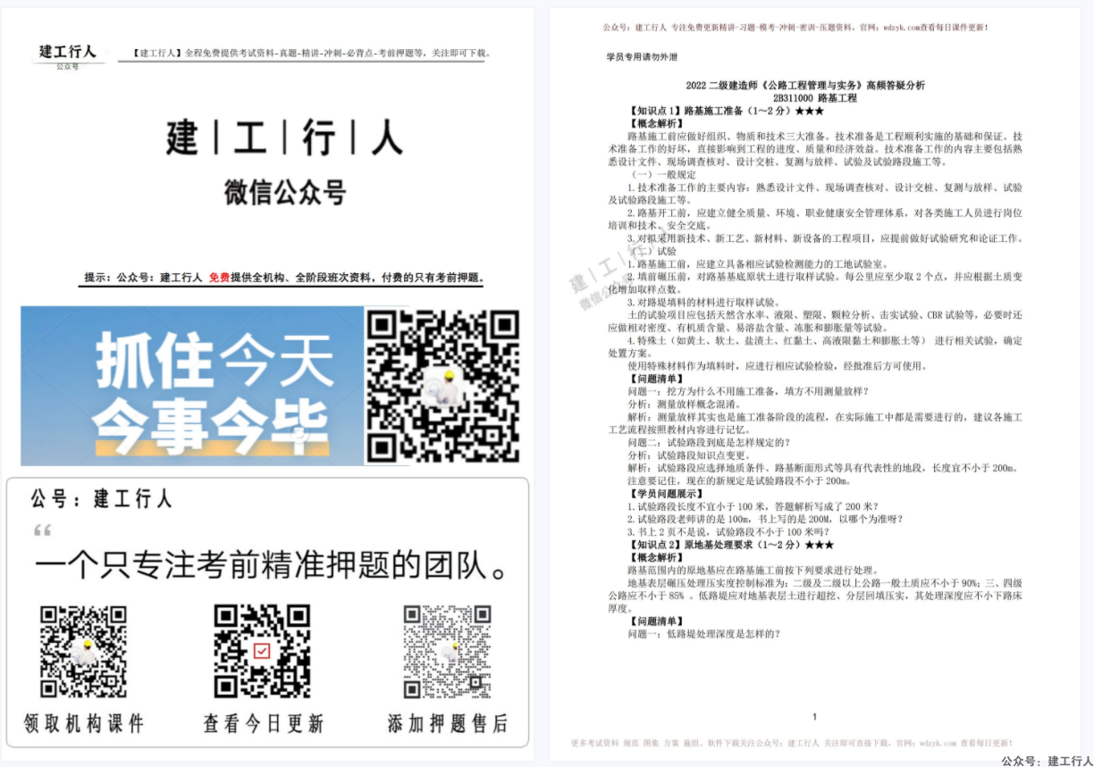Click the large 建|工|行|人 title
Viewport: 1094px width, 767px height.
tap(284, 138)
